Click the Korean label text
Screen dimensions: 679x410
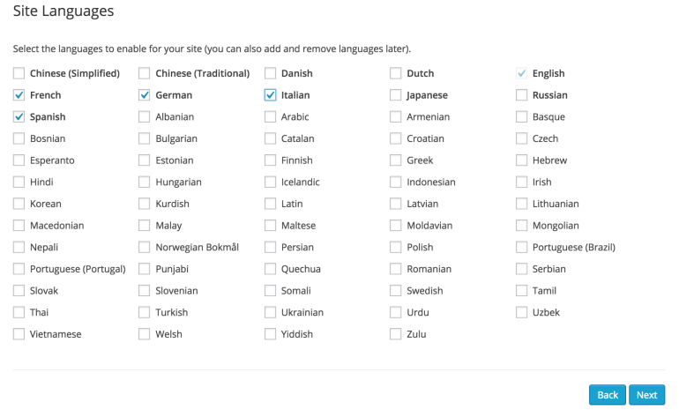coord(46,204)
